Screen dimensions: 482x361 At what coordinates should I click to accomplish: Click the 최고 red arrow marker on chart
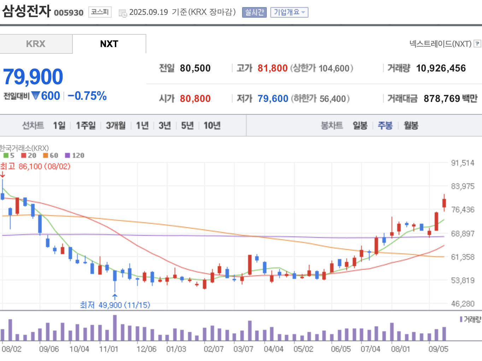(2, 174)
